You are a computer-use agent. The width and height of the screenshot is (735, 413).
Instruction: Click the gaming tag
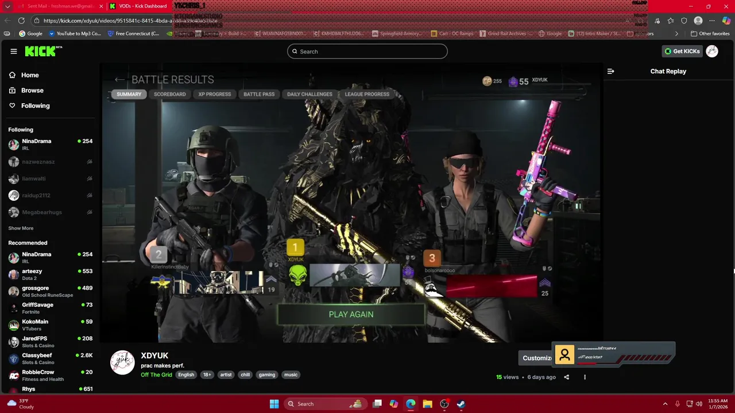pyautogui.click(x=267, y=375)
